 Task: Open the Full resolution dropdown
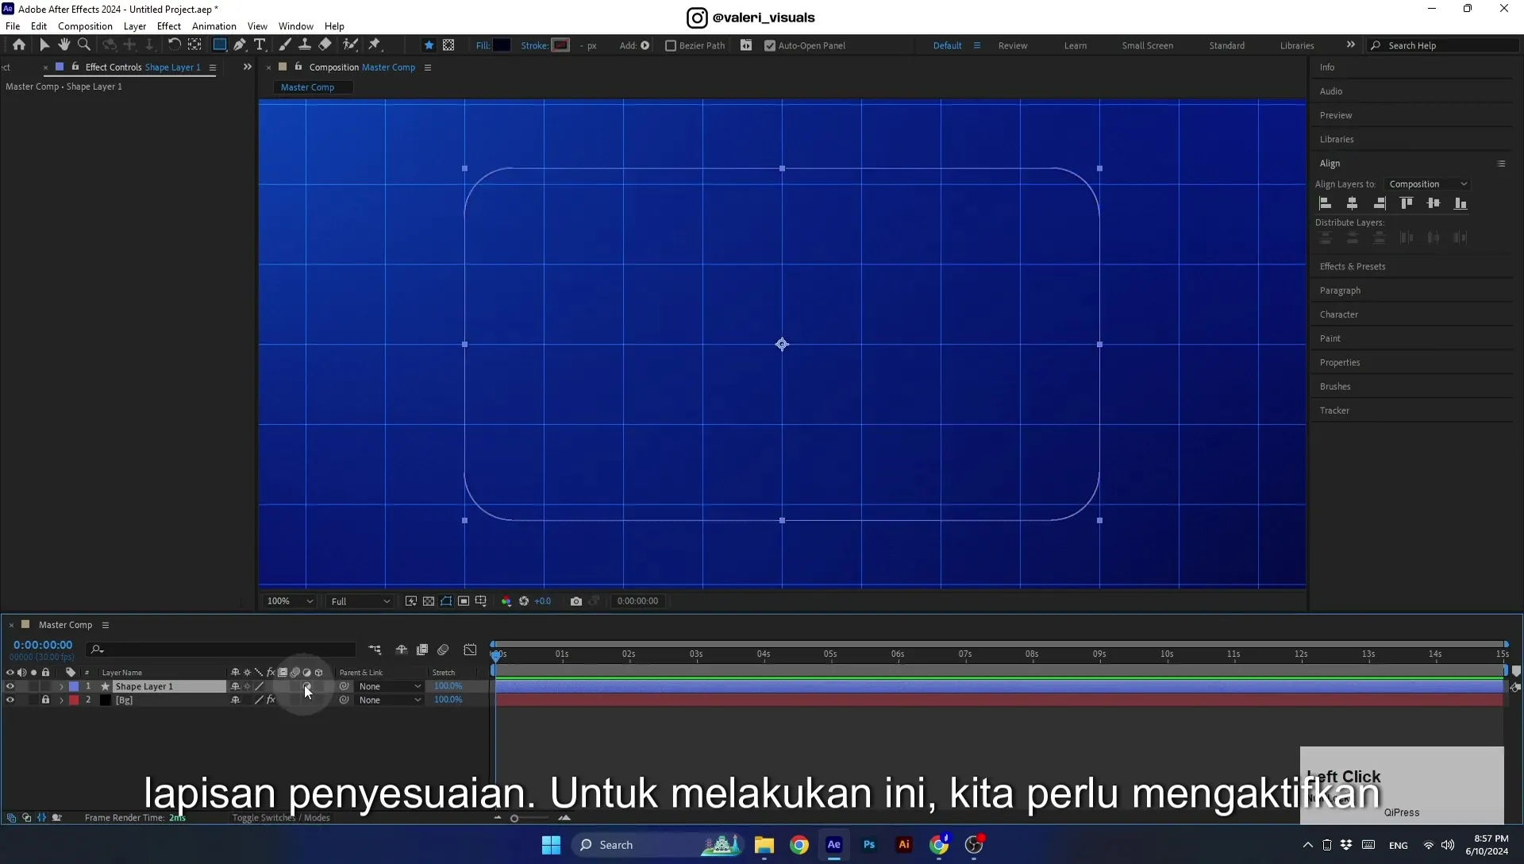(360, 601)
